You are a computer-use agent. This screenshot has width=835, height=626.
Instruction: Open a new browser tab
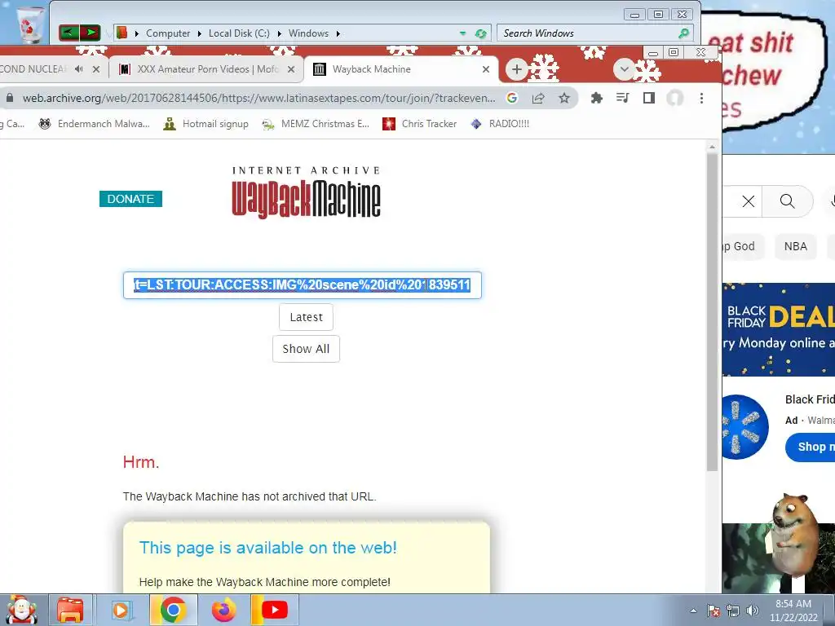pyautogui.click(x=516, y=69)
